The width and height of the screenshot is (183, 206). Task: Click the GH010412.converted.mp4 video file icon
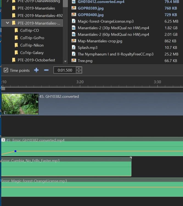pos(74,2)
